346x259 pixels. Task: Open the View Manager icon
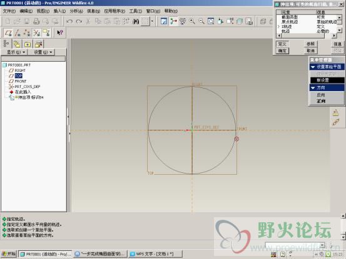249,21
